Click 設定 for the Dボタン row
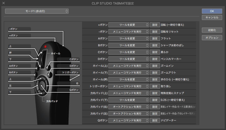This screenshot has height=130, width=226. (155, 59)
